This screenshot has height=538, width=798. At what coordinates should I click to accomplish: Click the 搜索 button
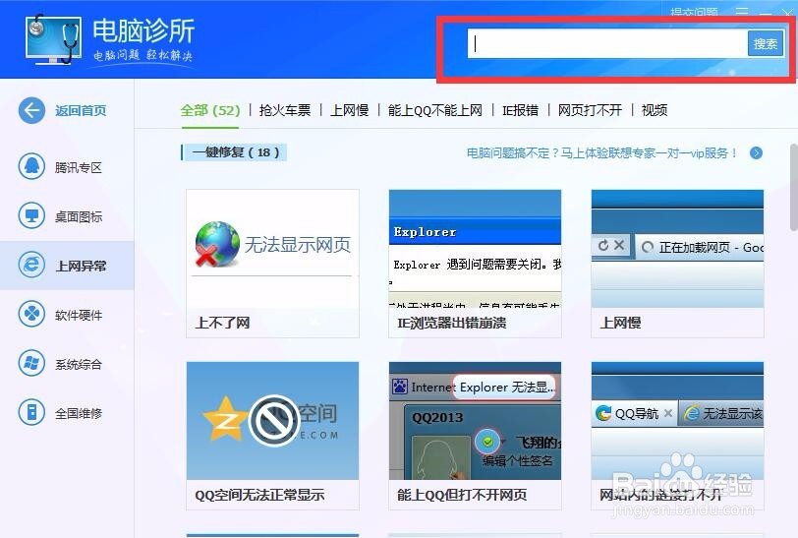[765, 44]
